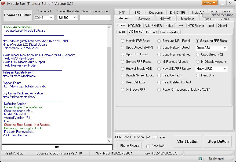Viewport: 236px width, 162px height.
Task: Select Oppo UnLocks(APP) radio button
Action: [x=122, y=47]
